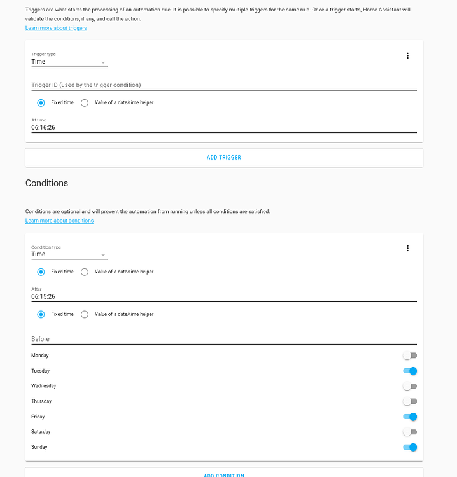Click the Before time input field
Viewport: 457px width, 477px height.
pos(224,338)
